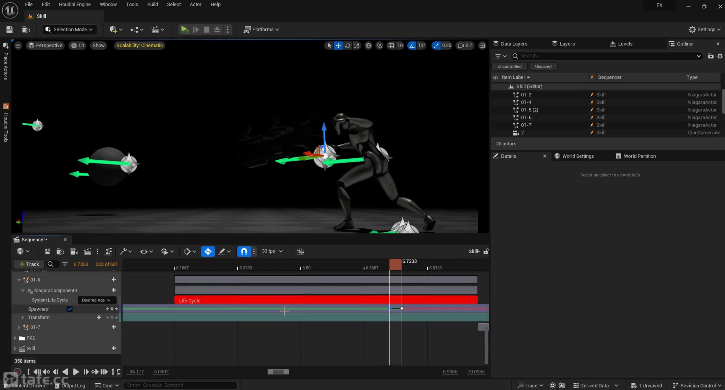Click the red Life Cycle section bar
The height and width of the screenshot is (390, 725).
326,300
